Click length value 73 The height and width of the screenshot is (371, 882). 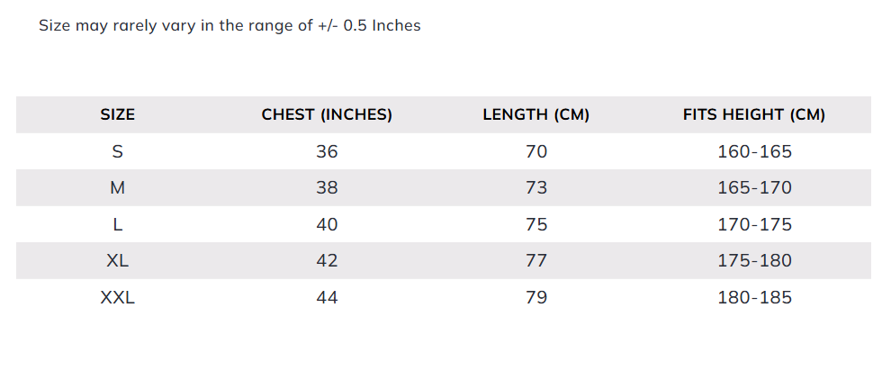tap(535, 188)
